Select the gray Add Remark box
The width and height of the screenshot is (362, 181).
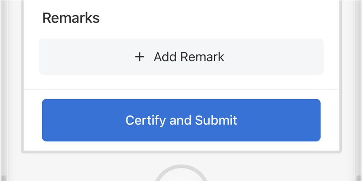click(253, 57)
